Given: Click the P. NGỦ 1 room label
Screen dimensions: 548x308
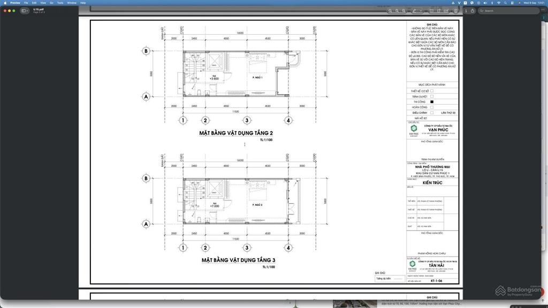Looking at the screenshot, I should [257, 78].
